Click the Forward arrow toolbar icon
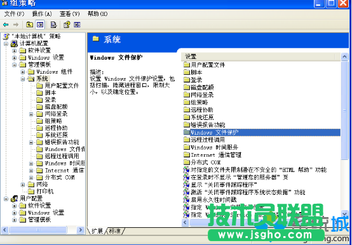Screen dimensions: 352x245 point(16,25)
